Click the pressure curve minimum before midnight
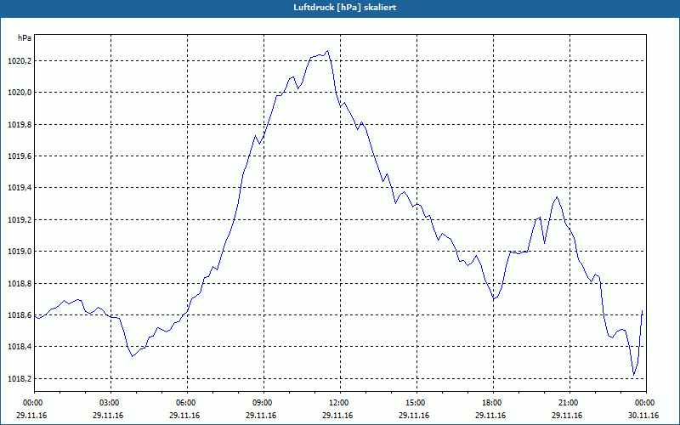Screen dimensions: 680x425 click(x=633, y=375)
